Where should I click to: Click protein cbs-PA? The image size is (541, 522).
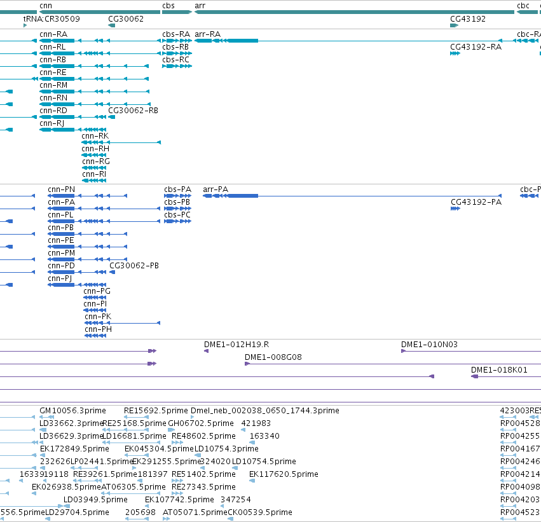click(x=178, y=189)
